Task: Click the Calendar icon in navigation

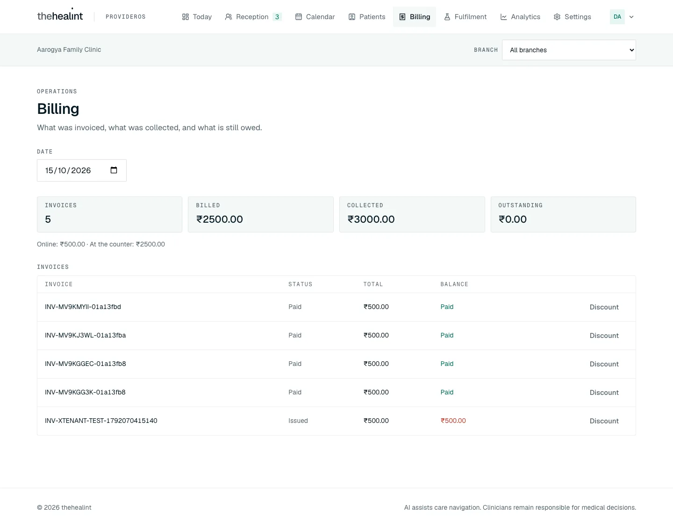Action: 299,17
